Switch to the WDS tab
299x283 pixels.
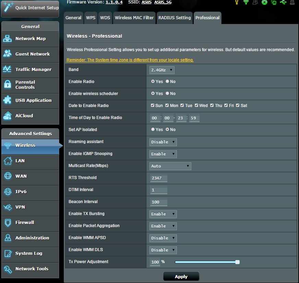[x=105, y=18]
